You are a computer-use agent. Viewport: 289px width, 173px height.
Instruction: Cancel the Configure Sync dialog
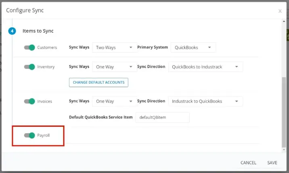pos(248,163)
